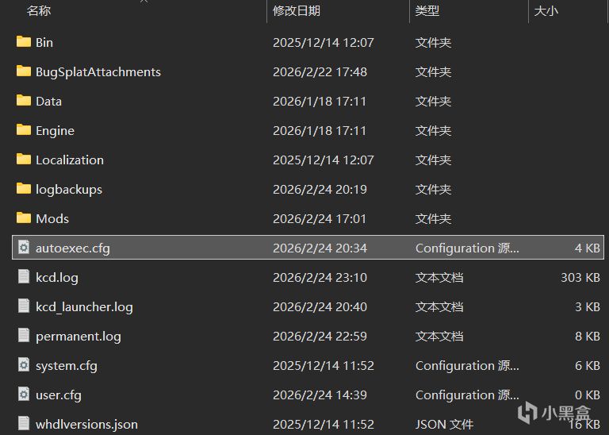
Task: Sort files by the 名称 column header
Action: [x=39, y=10]
